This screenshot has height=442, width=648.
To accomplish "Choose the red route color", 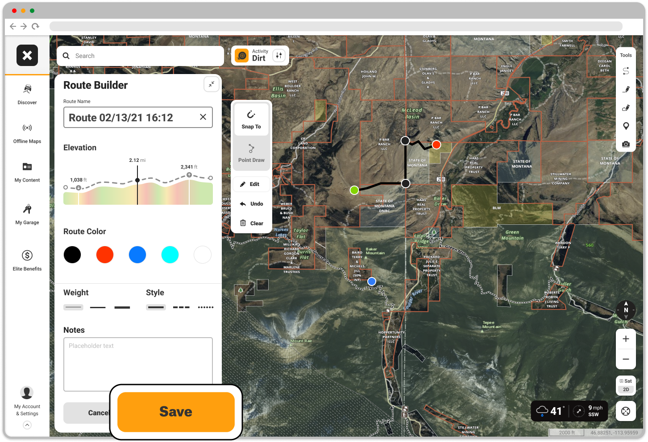I will [x=105, y=255].
